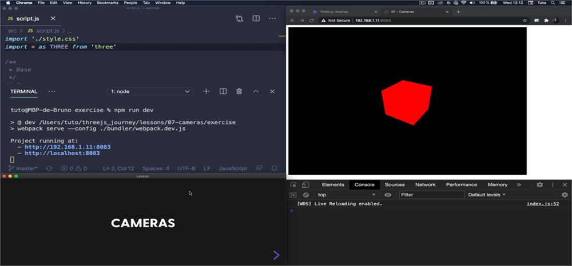Change language mode from JavaScript

[233, 168]
